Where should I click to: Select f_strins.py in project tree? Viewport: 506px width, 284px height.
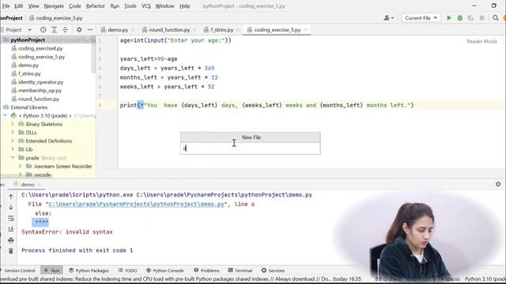tap(29, 73)
